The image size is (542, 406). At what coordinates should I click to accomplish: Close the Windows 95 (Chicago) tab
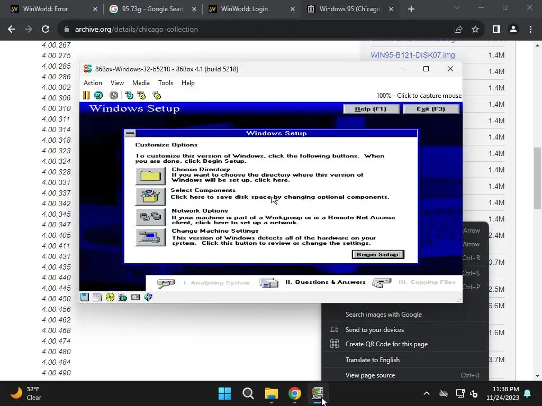tap(391, 9)
